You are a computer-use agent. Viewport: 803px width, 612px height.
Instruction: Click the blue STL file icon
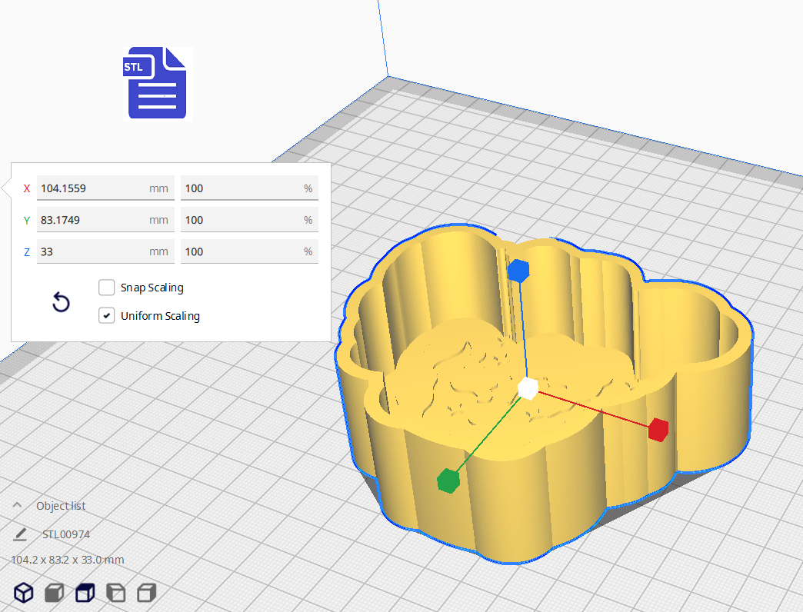click(157, 83)
